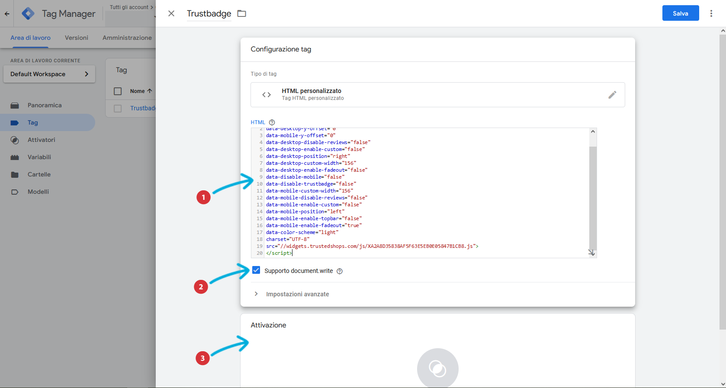
Task: Open help icon next to HTML label
Action: 272,122
